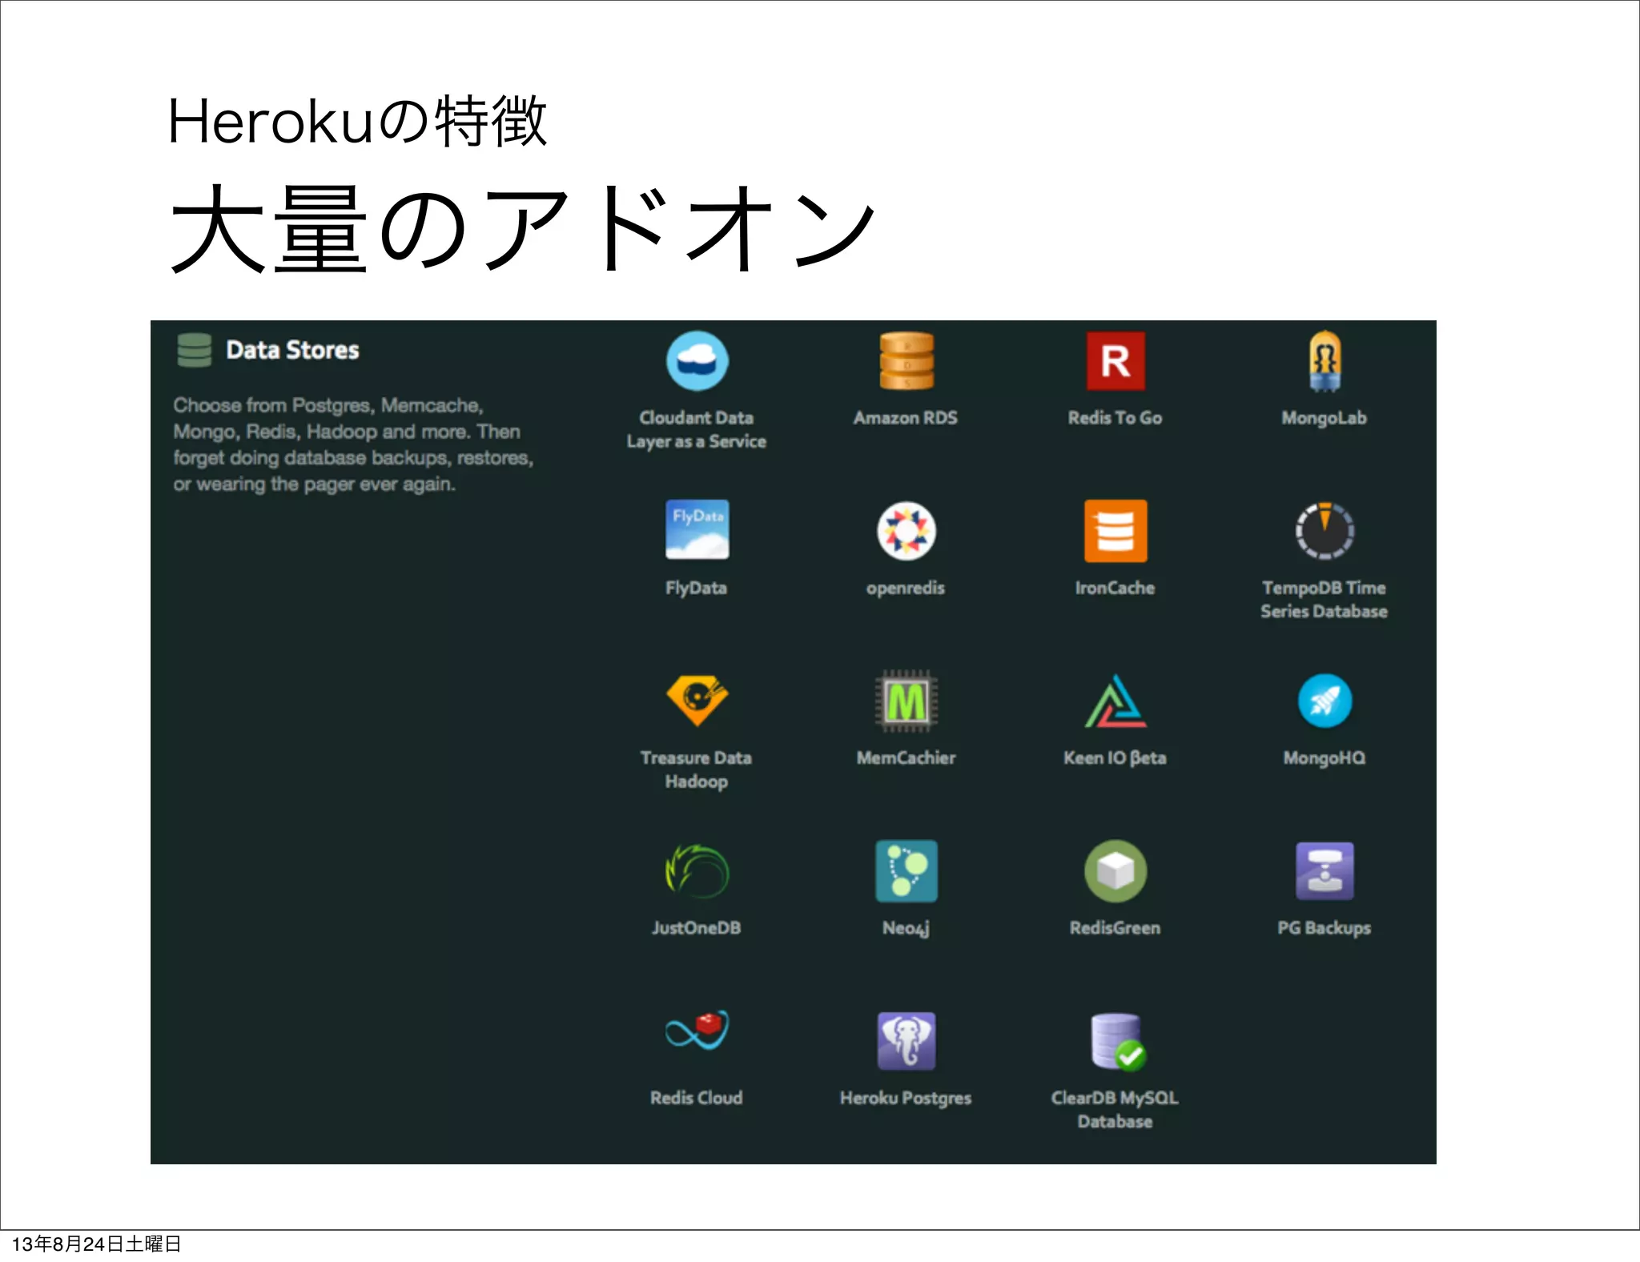Open the Amazon RDS database icon
The image size is (1640, 1262).
tap(906, 361)
